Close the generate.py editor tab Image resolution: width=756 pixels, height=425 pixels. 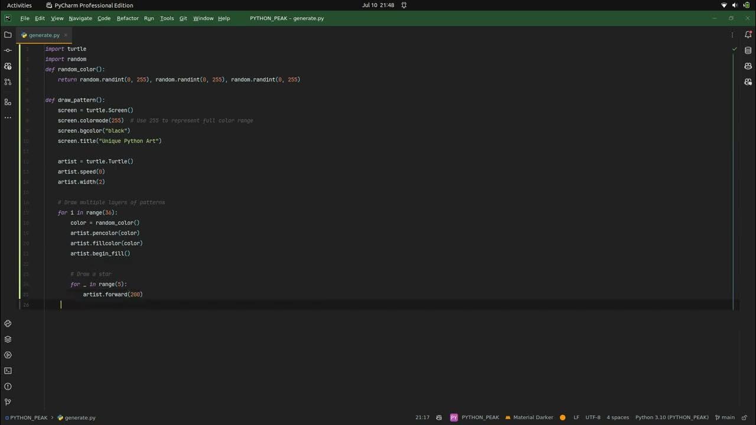(x=65, y=35)
